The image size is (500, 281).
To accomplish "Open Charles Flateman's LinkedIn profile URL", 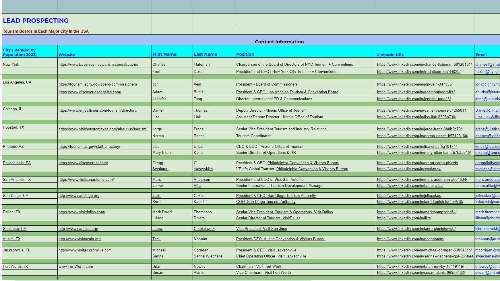I will (x=425, y=65).
